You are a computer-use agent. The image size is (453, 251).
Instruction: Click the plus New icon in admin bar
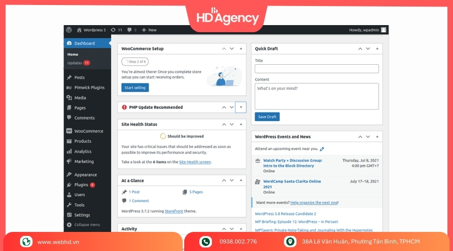coord(144,30)
